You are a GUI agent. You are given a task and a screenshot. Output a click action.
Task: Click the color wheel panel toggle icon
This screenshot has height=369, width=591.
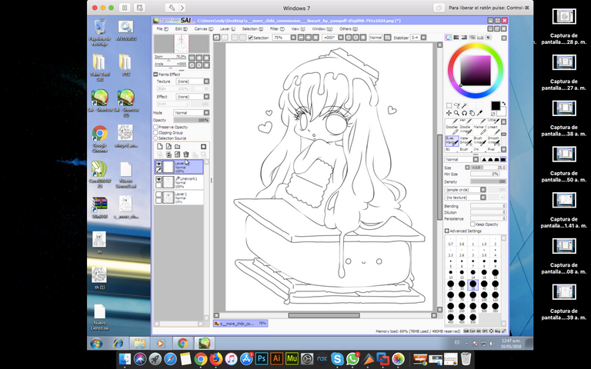(448, 37)
